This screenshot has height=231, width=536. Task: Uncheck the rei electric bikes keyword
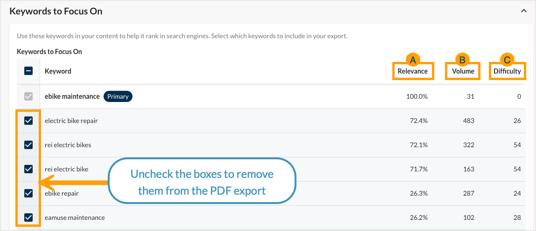click(28, 145)
